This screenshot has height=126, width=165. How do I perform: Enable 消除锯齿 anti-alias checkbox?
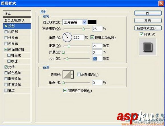(x=79, y=74)
